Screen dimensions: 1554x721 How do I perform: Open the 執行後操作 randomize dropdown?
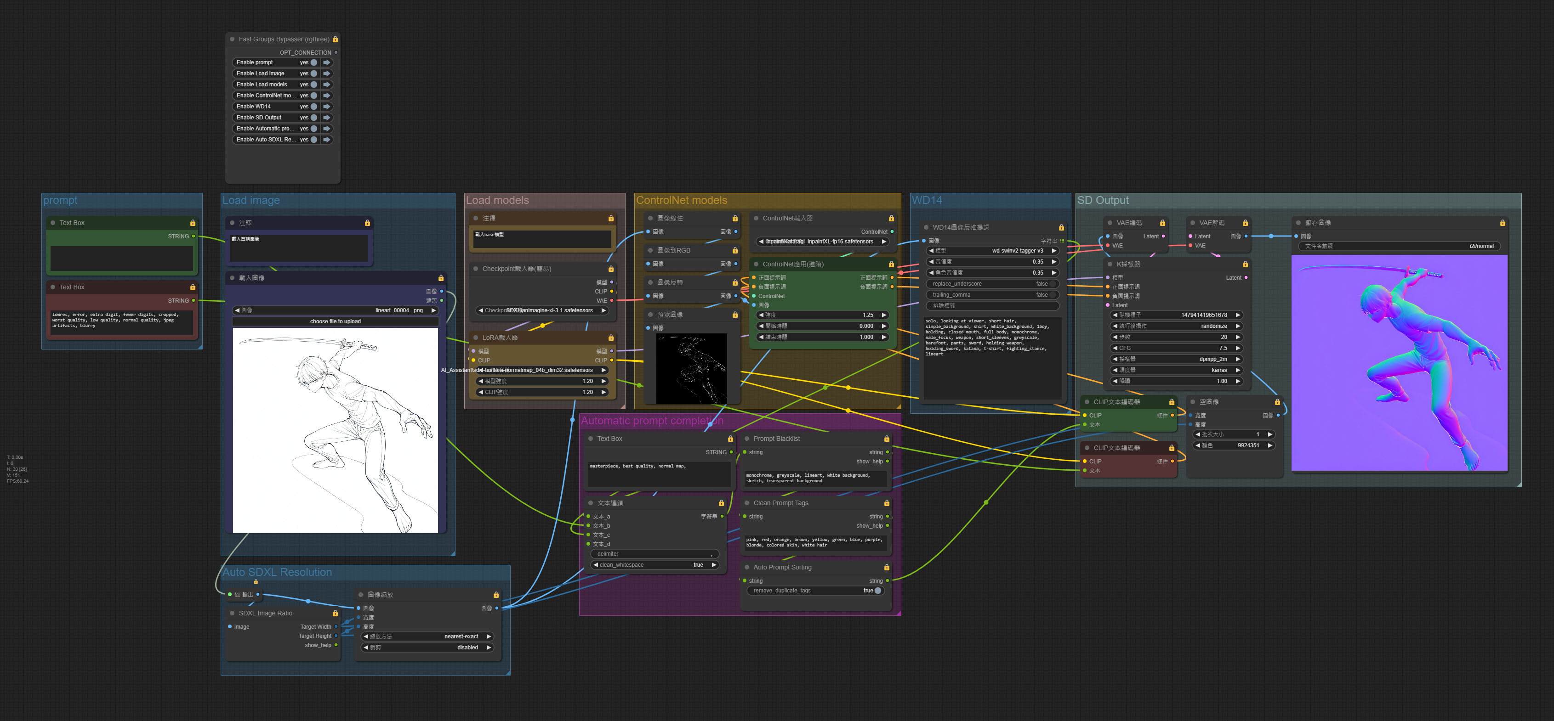pos(1177,326)
